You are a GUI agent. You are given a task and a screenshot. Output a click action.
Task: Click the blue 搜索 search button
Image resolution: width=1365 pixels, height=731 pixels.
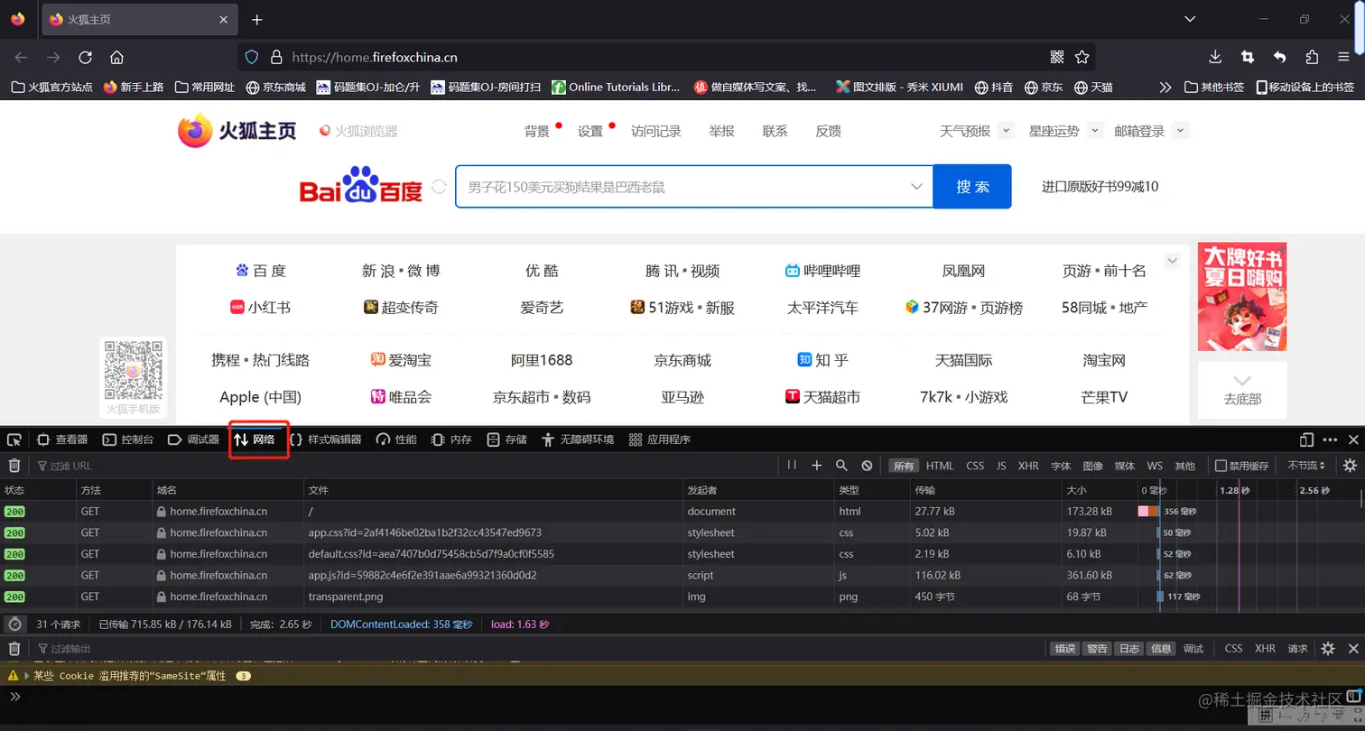pyautogui.click(x=972, y=187)
